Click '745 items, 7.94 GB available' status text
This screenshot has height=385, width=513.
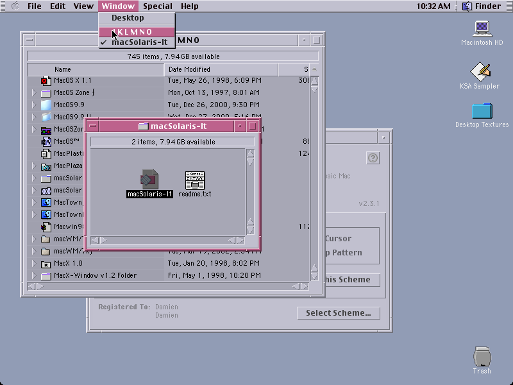173,56
